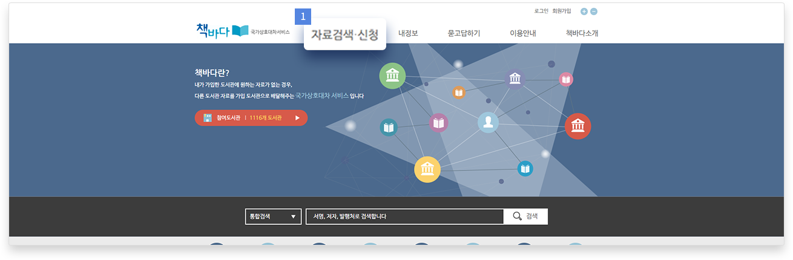Click the teal open book circle icon
The image size is (793, 260).
[389, 128]
